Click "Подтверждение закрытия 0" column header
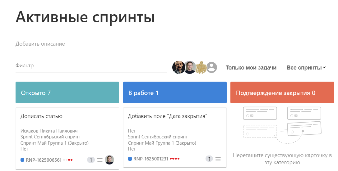The image size is (338, 171). point(282,92)
